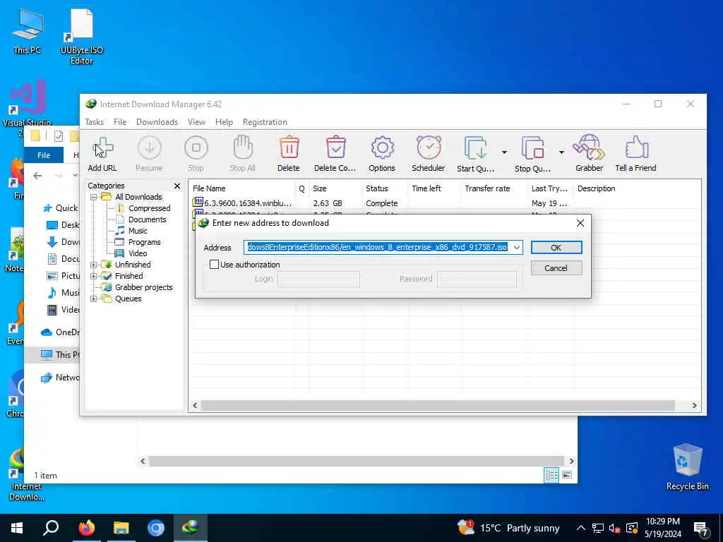The image size is (723, 542).
Task: Click the download list horizontal scrollbar
Action: point(438,406)
